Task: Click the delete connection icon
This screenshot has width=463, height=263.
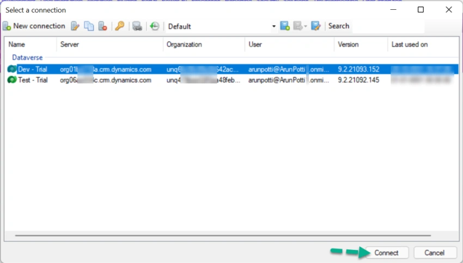Action: (x=102, y=26)
